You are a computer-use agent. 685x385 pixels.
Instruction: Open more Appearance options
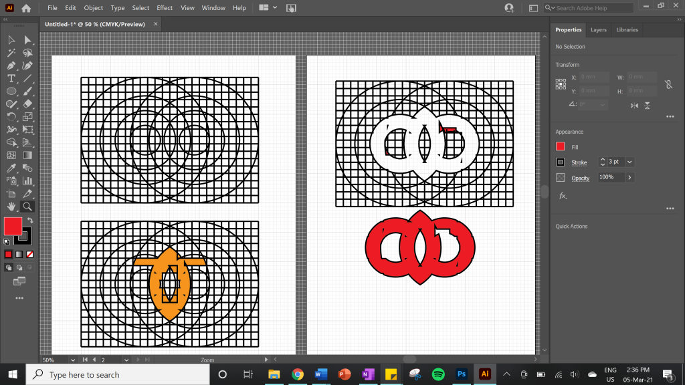(670, 209)
